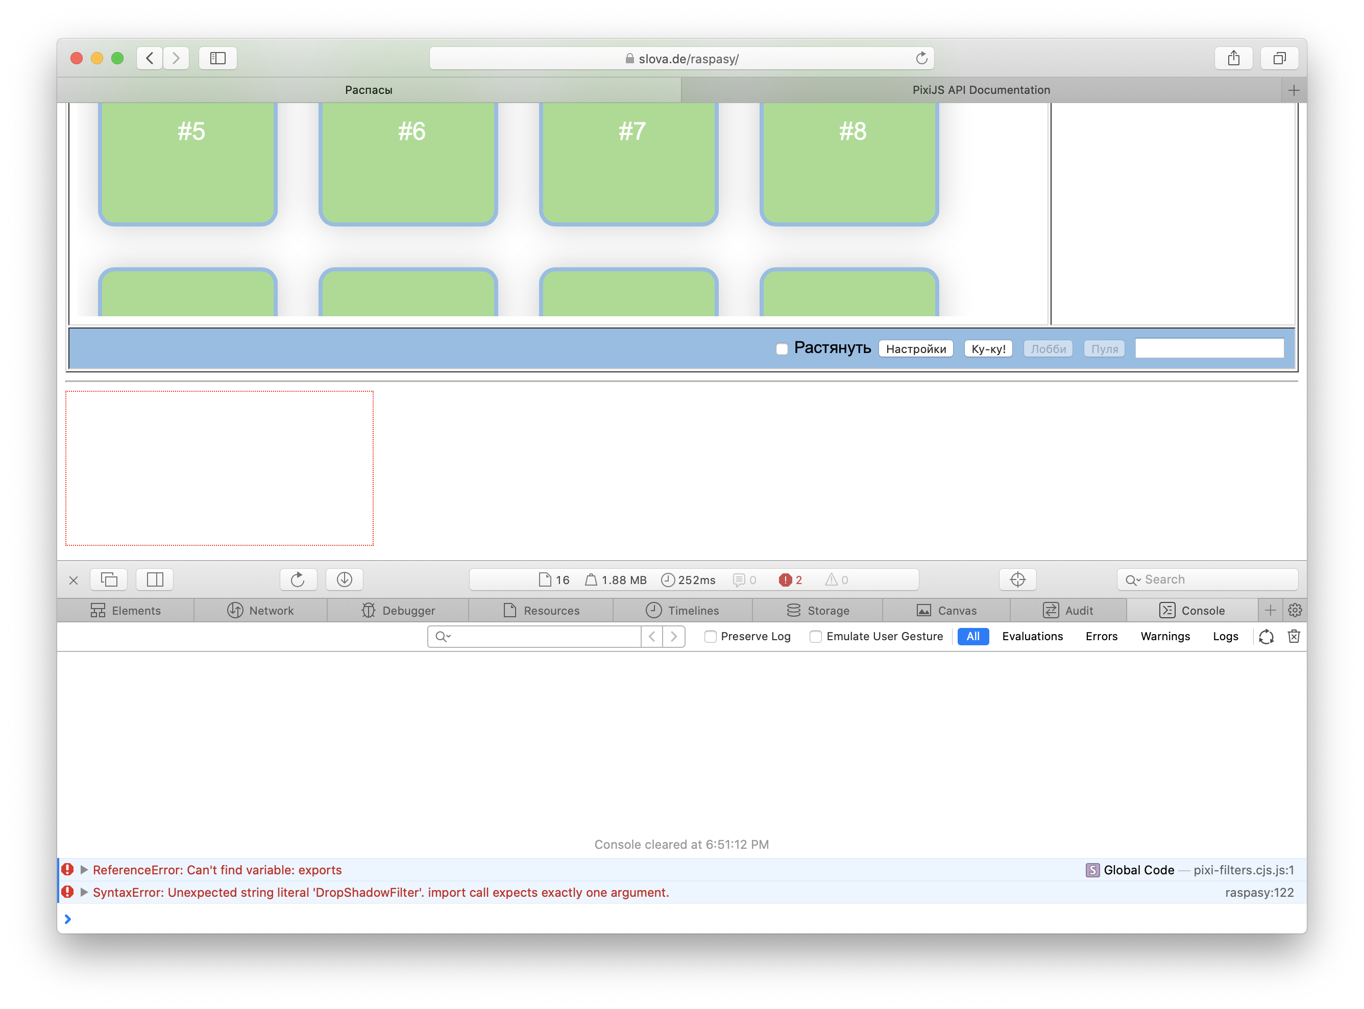Image resolution: width=1364 pixels, height=1009 pixels.
Task: Click the warnings count indicator
Action: [836, 579]
